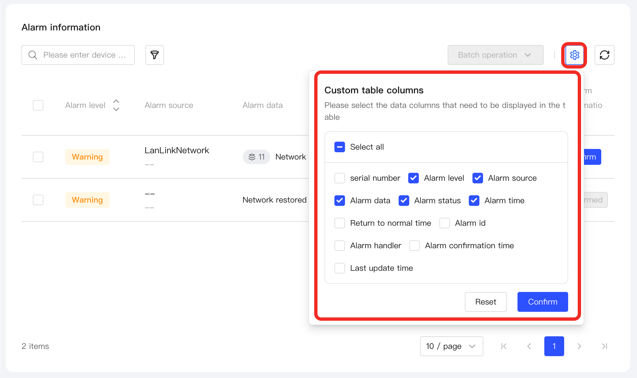
Task: Click the Confirm button in the column panel
Action: click(x=543, y=302)
